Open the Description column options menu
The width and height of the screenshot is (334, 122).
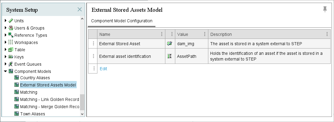[x=327, y=34]
